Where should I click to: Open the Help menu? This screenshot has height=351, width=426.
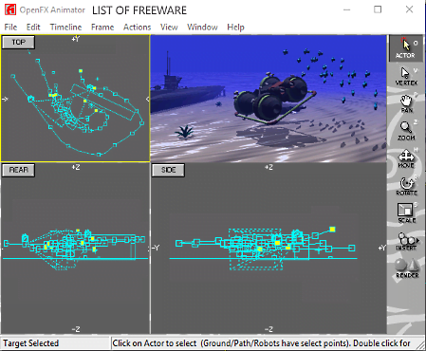235,28
